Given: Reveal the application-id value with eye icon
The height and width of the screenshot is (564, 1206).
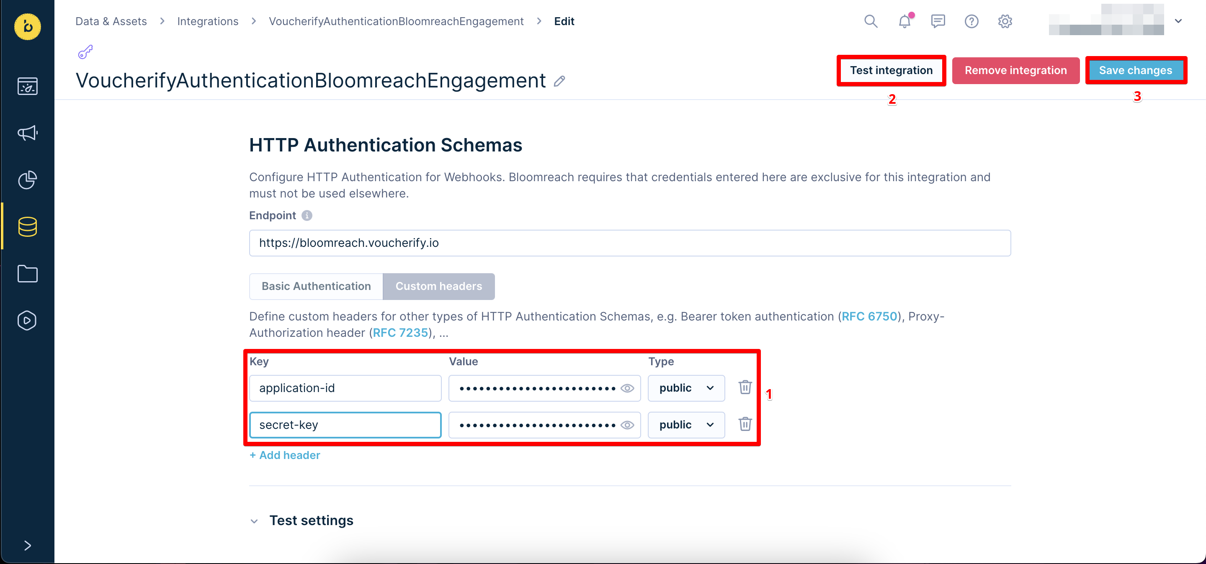Looking at the screenshot, I should pos(627,388).
